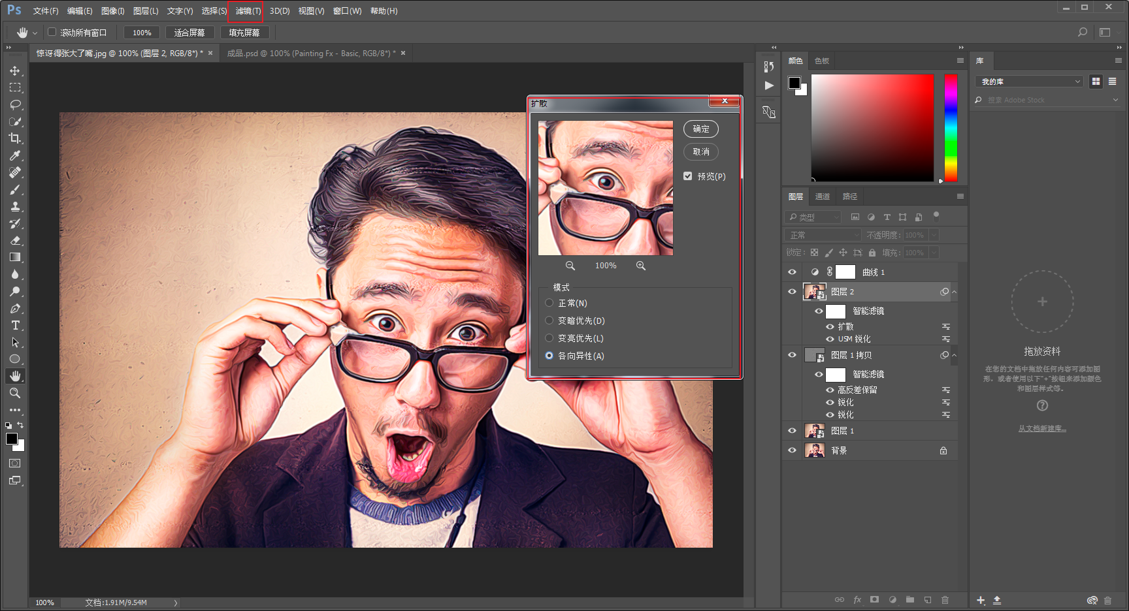Viewport: 1129px width, 611px height.
Task: Open the 滤镜(T) menu
Action: 248,11
